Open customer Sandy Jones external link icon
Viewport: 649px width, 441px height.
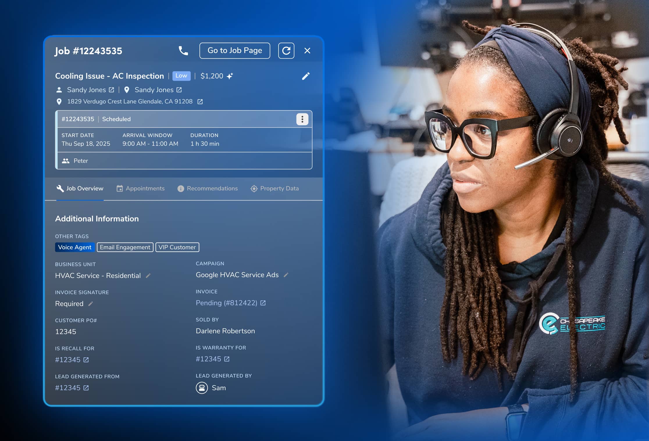[x=111, y=90]
